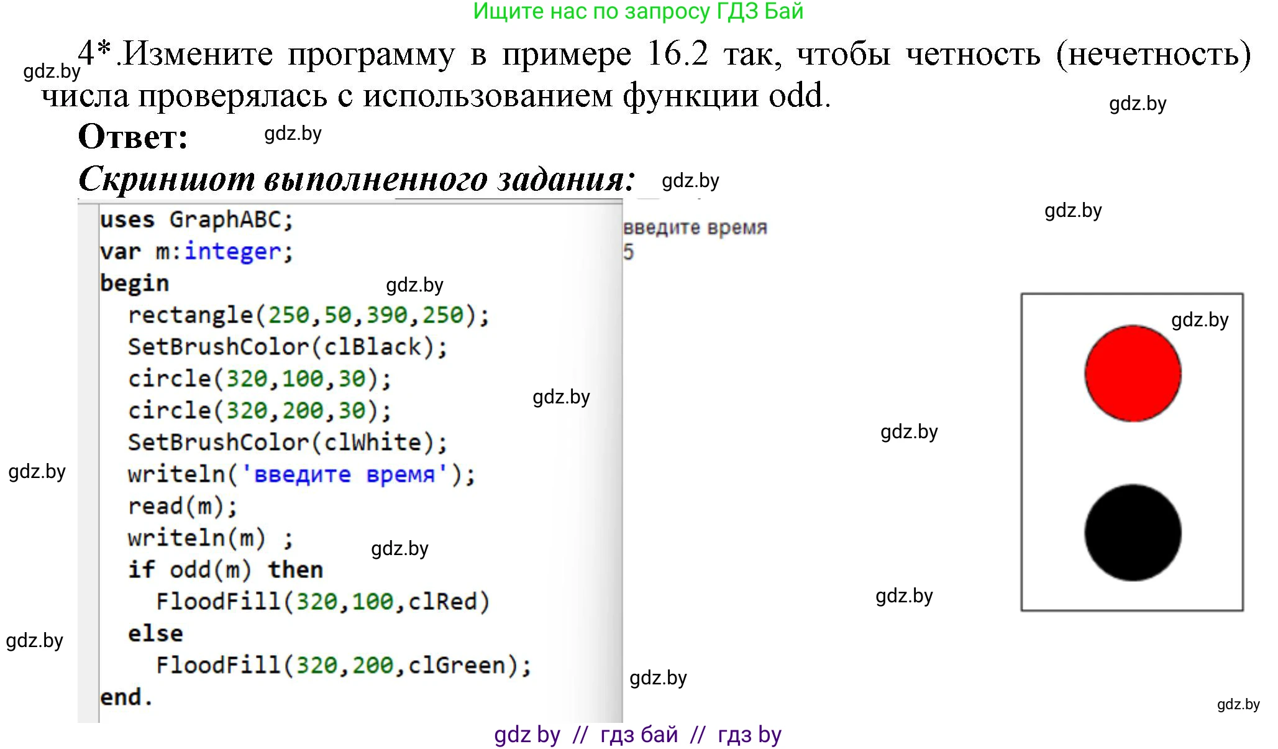This screenshot has height=749, width=1278.
Task: Click the black circle in the traffic light
Action: (x=1133, y=533)
